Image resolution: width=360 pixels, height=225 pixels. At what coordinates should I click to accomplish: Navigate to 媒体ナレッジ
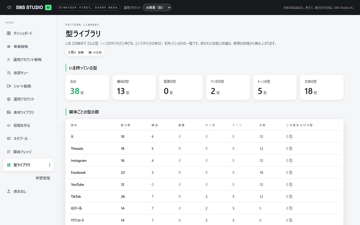28,152
